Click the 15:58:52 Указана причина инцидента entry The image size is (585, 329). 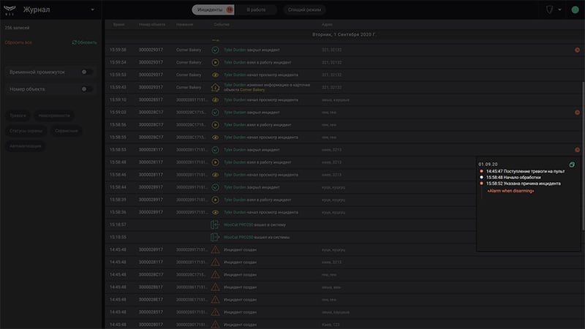click(x=523, y=184)
